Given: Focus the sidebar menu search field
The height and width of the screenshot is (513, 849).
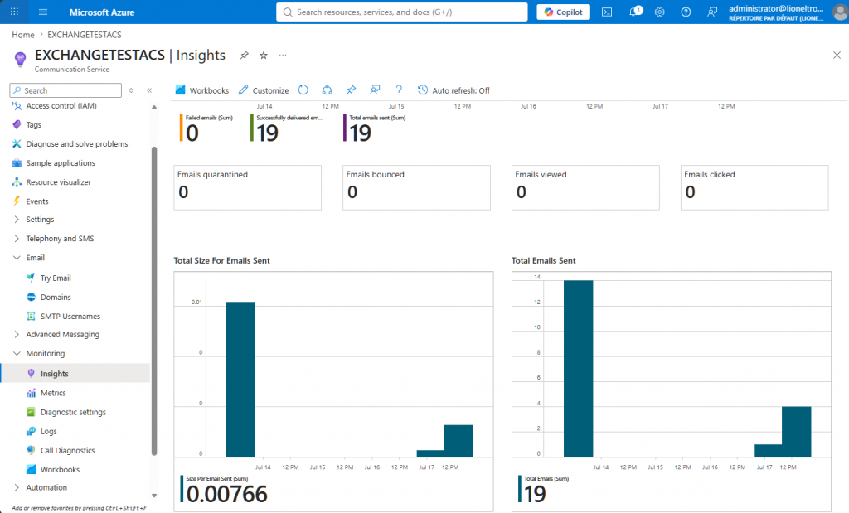Looking at the screenshot, I should [x=66, y=90].
